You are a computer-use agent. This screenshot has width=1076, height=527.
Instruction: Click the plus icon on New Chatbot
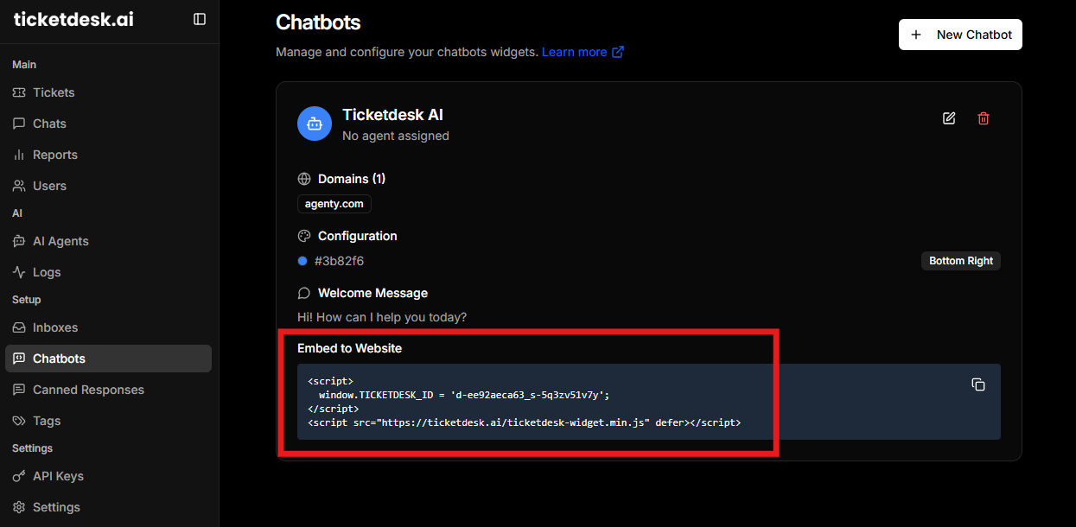tap(917, 35)
